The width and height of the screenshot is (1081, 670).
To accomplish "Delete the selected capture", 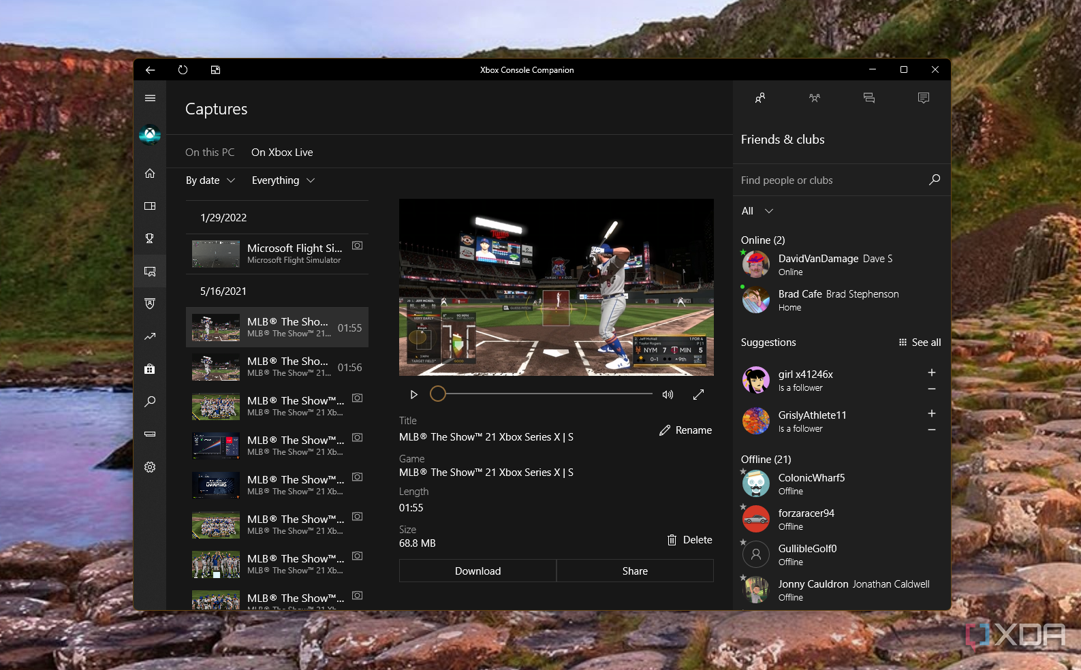I will tap(689, 540).
